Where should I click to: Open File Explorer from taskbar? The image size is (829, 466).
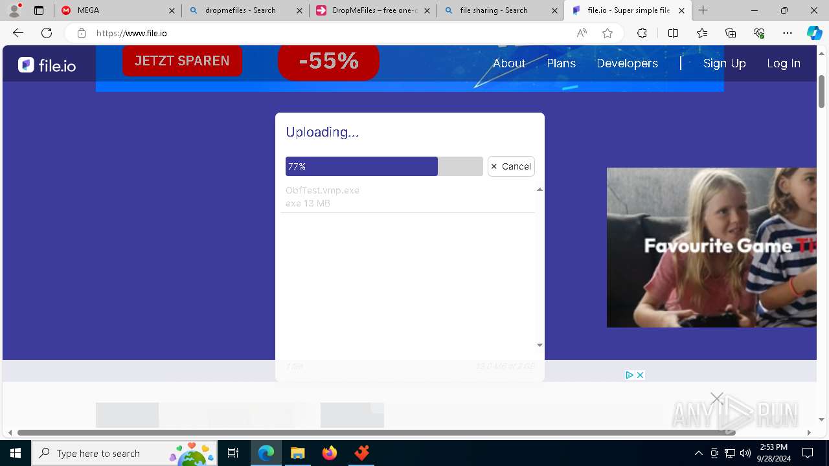[297, 453]
